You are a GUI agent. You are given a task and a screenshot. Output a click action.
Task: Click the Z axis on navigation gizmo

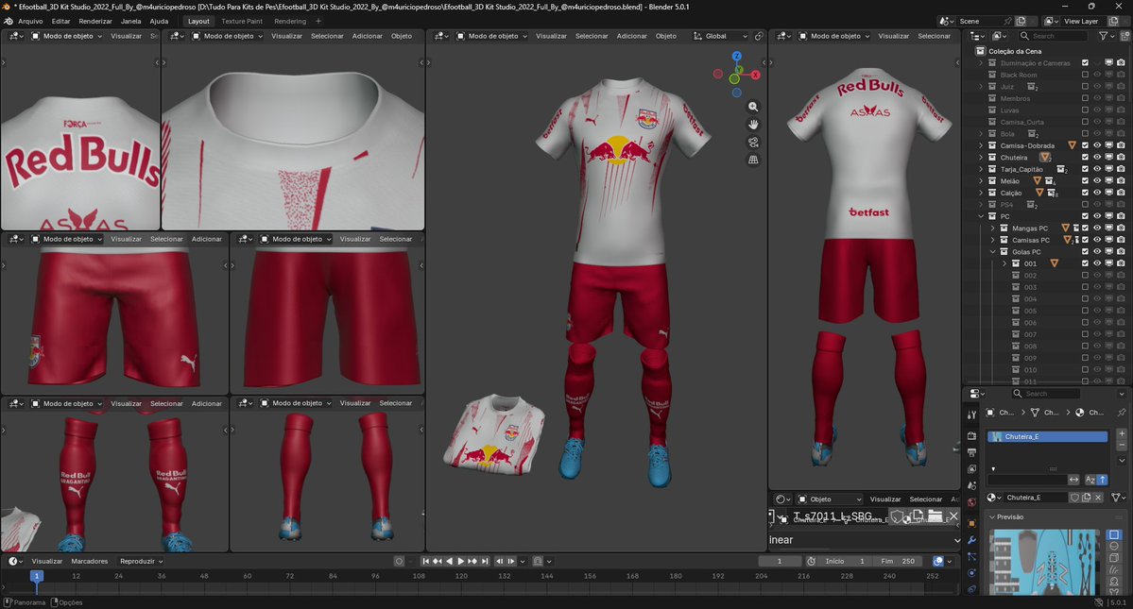point(736,57)
